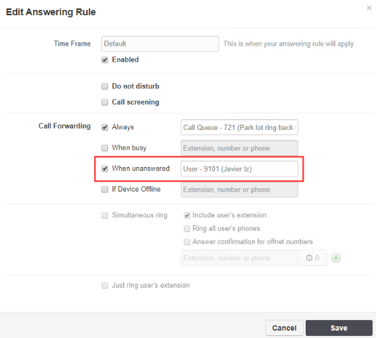This screenshot has width=376, height=338.
Task: Turn on Call screening
Action: [x=105, y=102]
